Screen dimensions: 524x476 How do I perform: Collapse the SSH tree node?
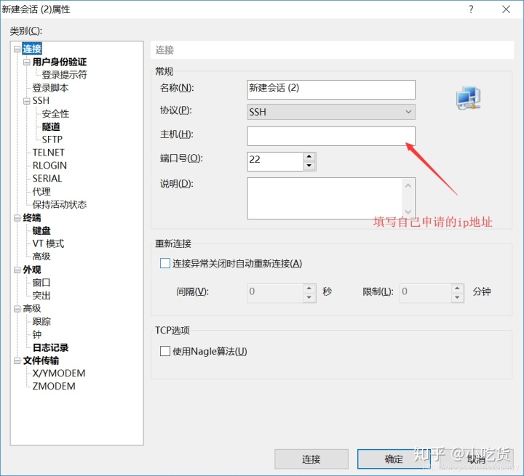coord(26,101)
